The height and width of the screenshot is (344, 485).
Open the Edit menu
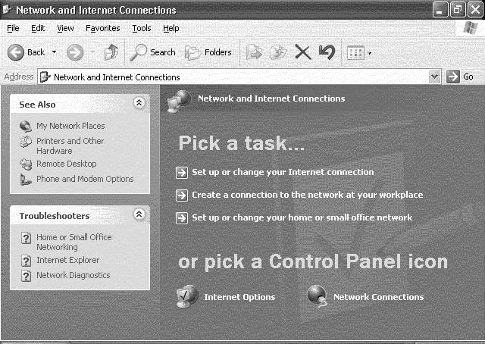point(38,29)
